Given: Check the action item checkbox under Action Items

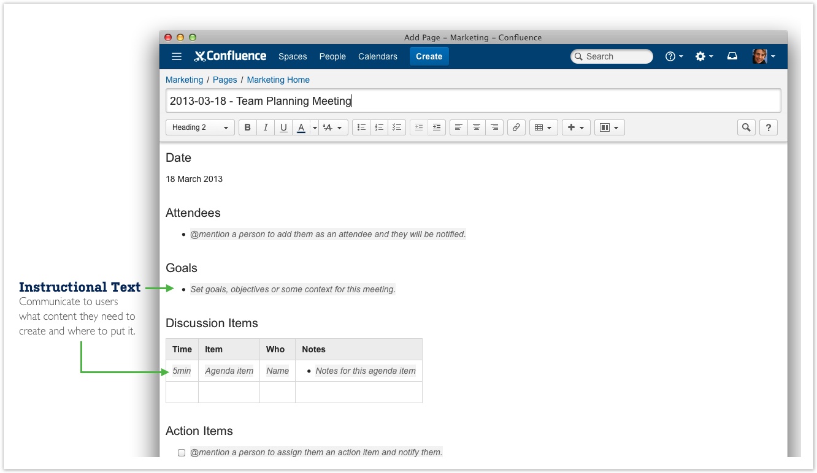Looking at the screenshot, I should pyautogui.click(x=181, y=452).
